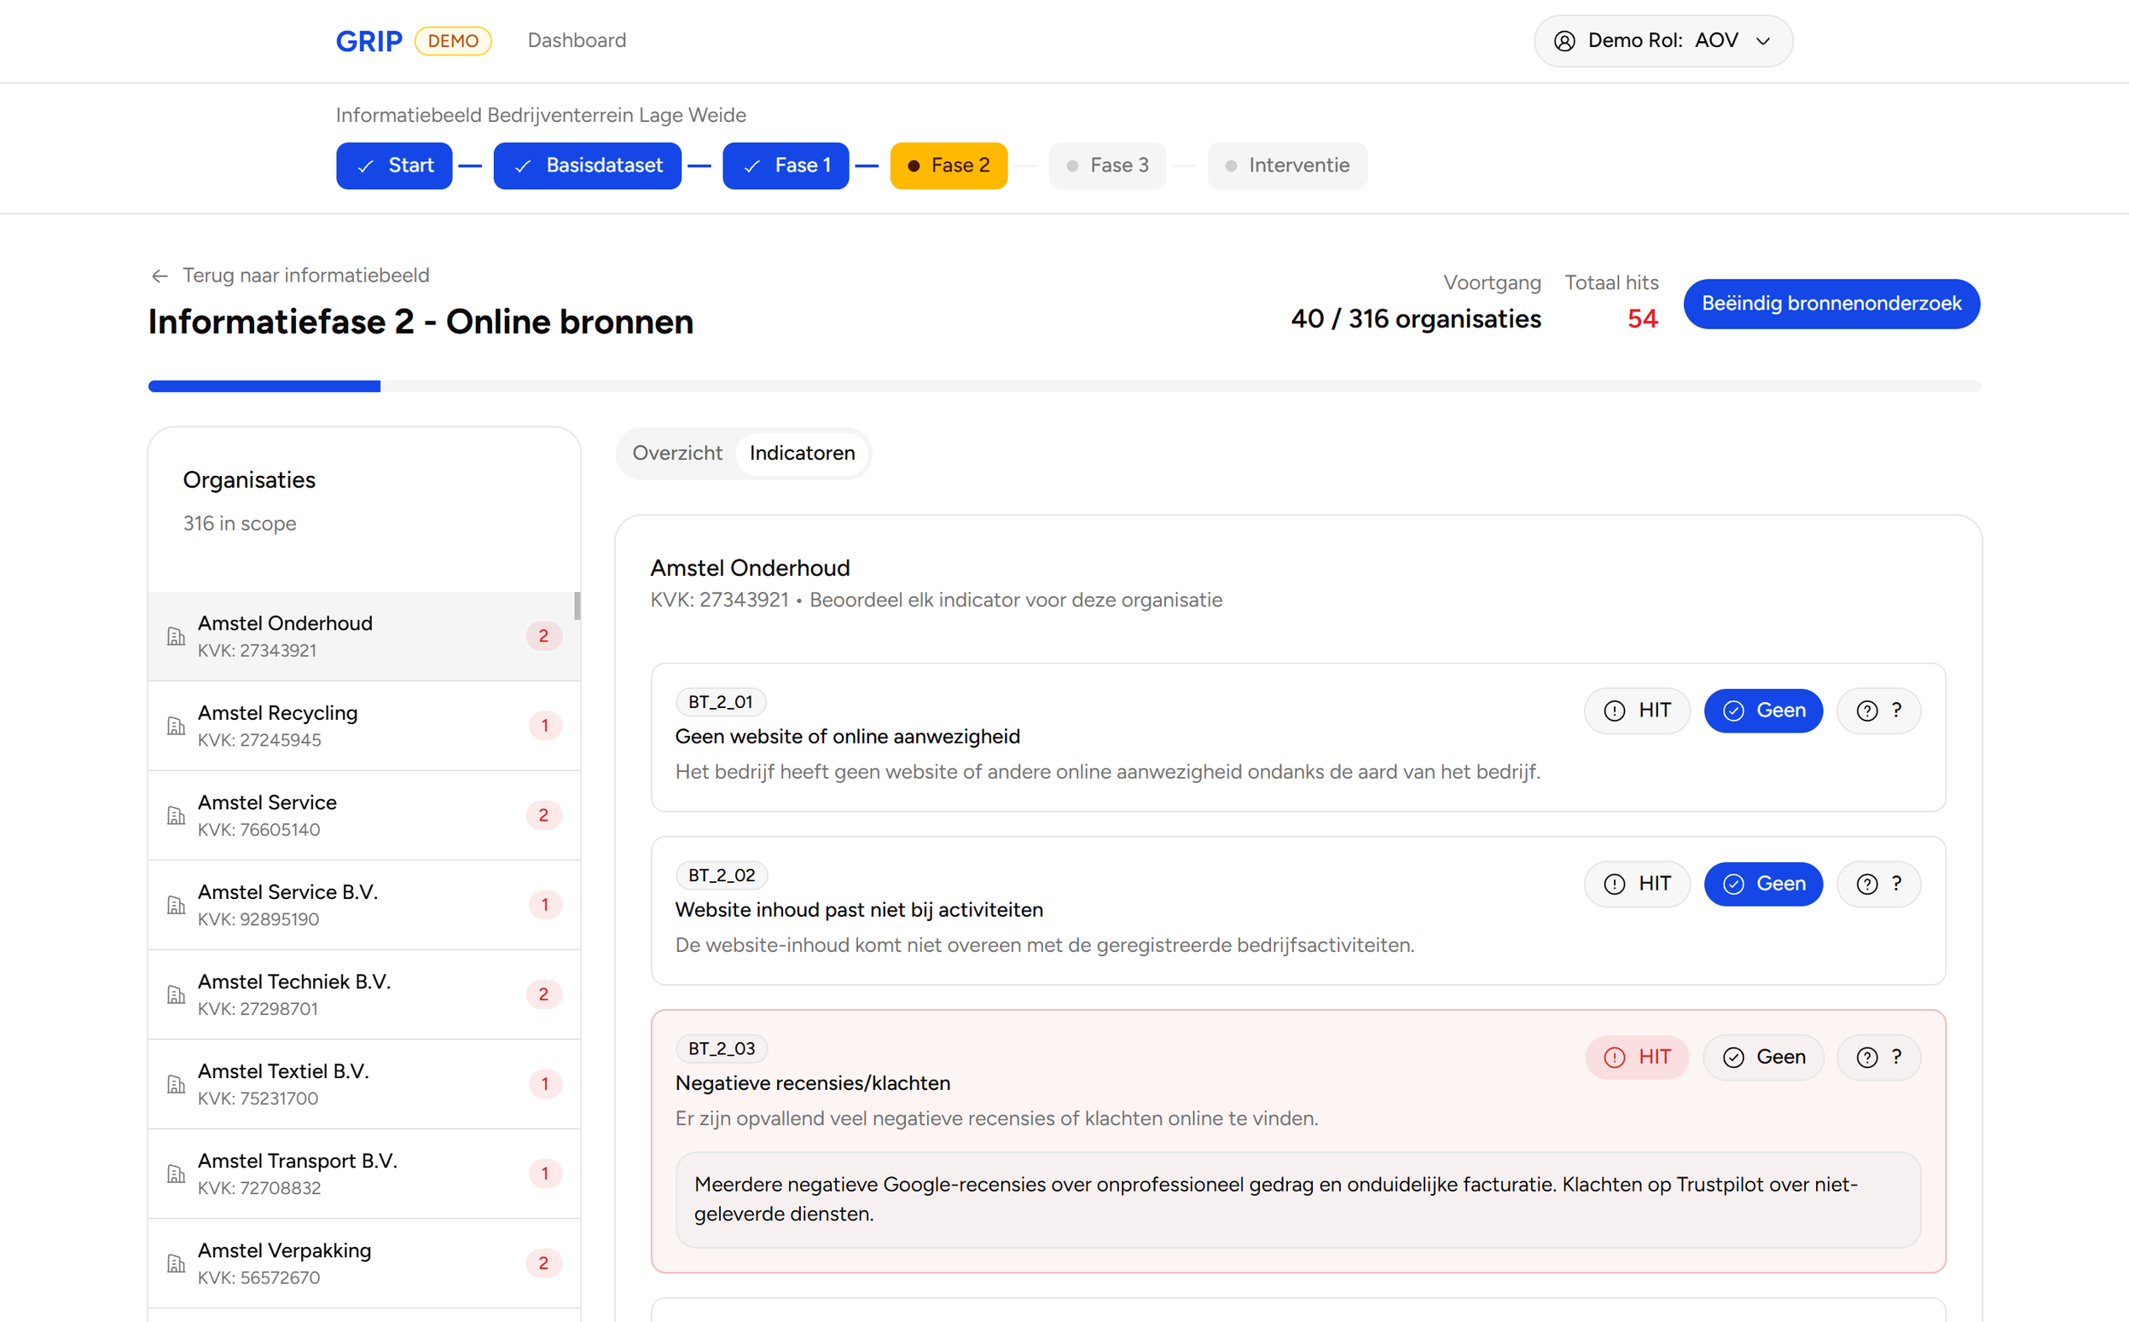
Task: Open Dashboard from the top navigation
Action: click(577, 40)
